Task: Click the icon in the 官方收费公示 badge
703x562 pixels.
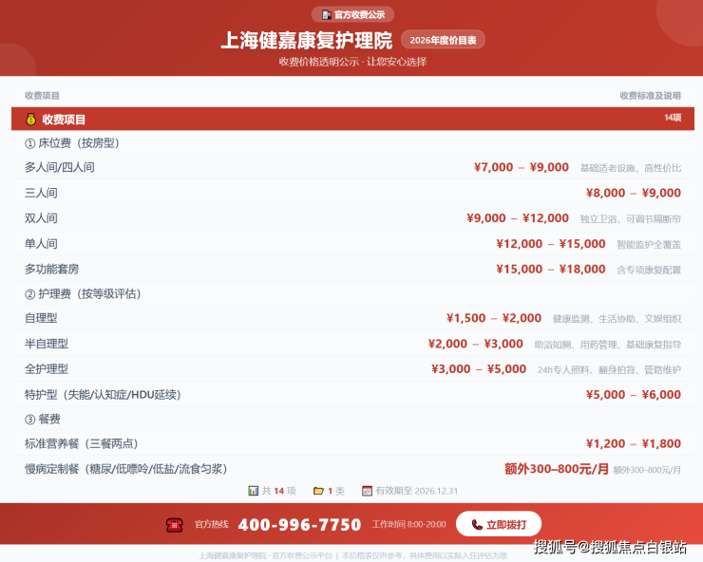Action: pos(327,15)
